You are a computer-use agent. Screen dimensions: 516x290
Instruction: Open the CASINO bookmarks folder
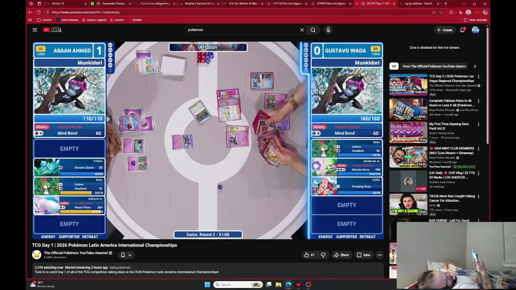tap(44, 20)
